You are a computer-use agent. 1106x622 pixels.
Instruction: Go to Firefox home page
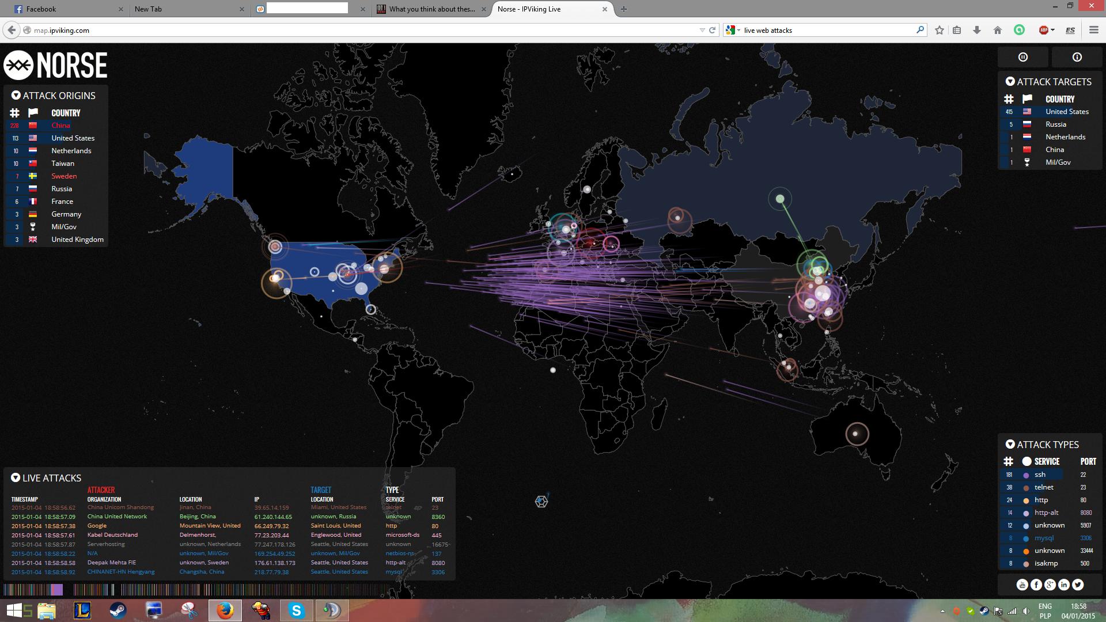(x=998, y=30)
